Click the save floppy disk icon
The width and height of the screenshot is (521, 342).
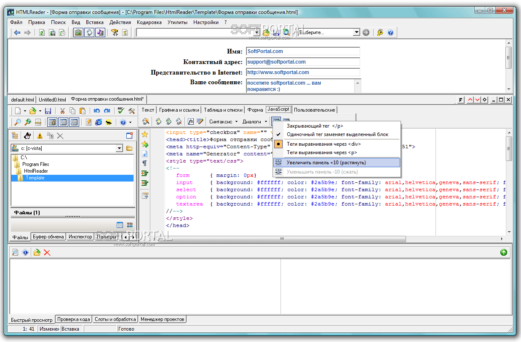[x=48, y=111]
